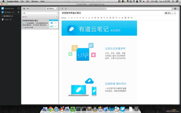The width and height of the screenshot is (181, 113).
Task: Align text left
Action: pyautogui.click(x=95, y=18)
